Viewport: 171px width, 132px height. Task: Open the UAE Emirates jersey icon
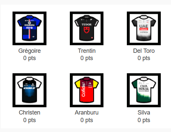(x=144, y=28)
